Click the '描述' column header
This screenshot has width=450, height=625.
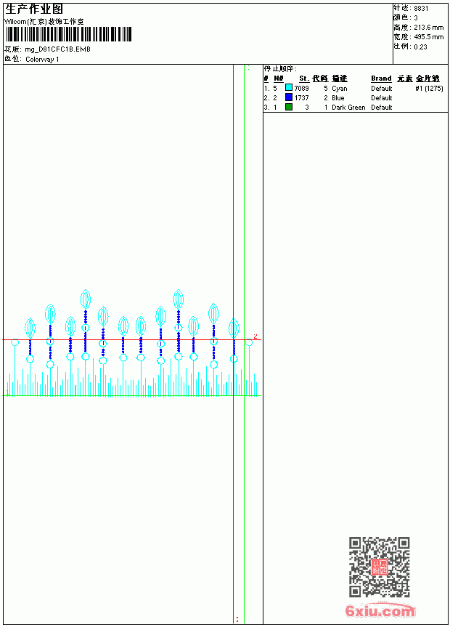(340, 78)
